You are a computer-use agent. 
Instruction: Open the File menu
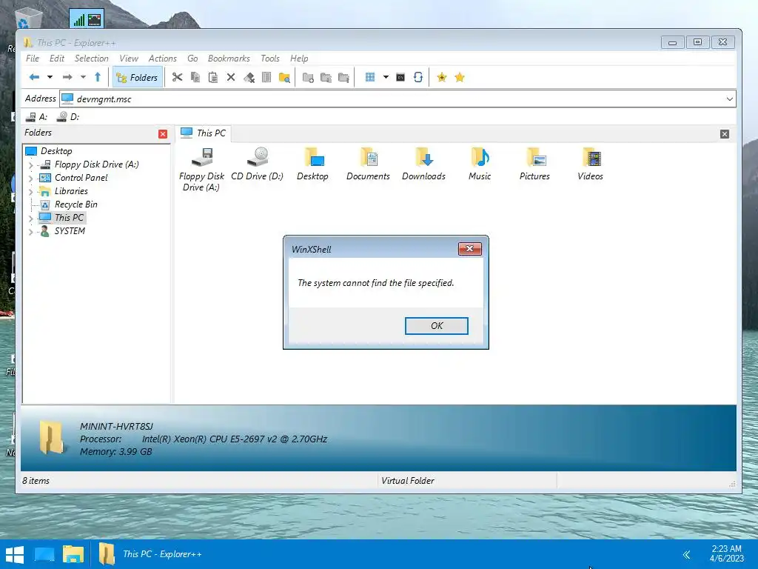coord(33,59)
